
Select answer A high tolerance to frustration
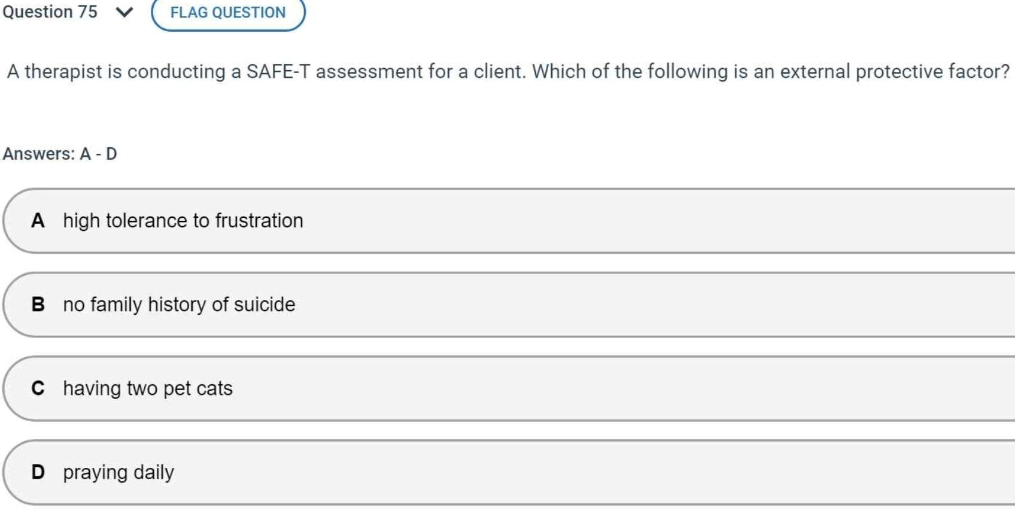point(509,221)
